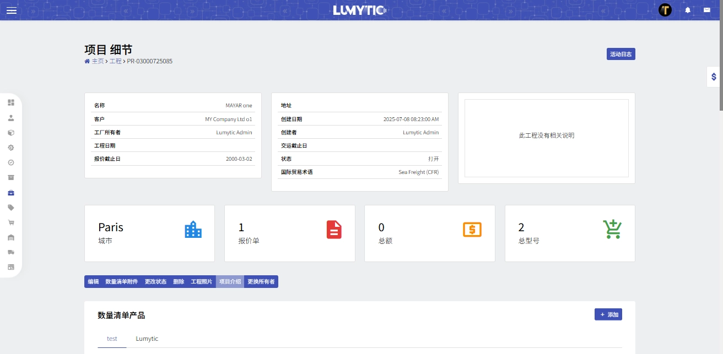Viewport: 723px width, 354px height.
Task: Open the 工程 breadcrumb link
Action: point(115,61)
